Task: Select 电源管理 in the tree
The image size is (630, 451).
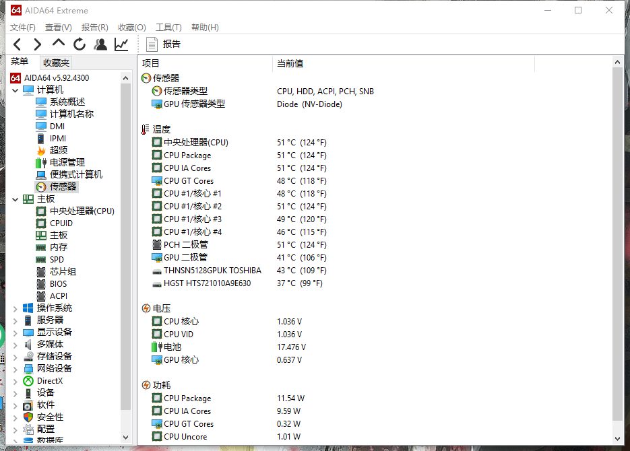Action: [67, 162]
